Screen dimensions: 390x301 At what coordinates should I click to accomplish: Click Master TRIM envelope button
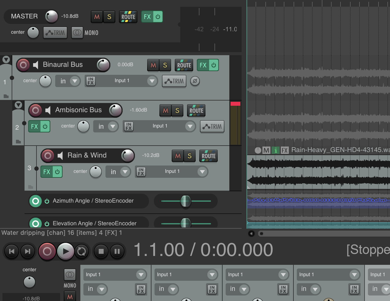click(55, 32)
